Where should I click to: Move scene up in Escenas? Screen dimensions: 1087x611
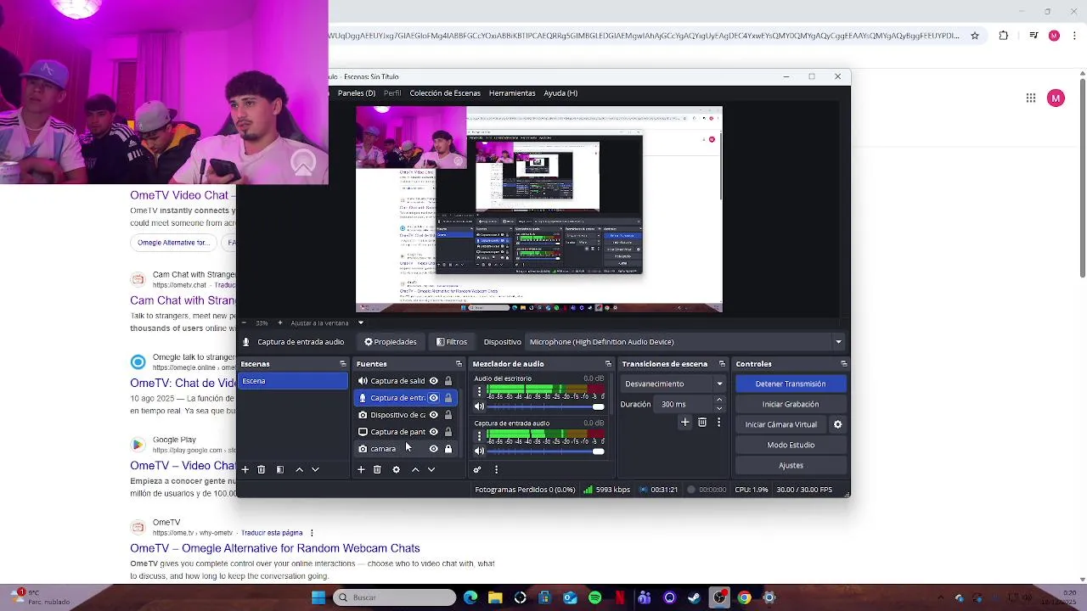(x=299, y=469)
